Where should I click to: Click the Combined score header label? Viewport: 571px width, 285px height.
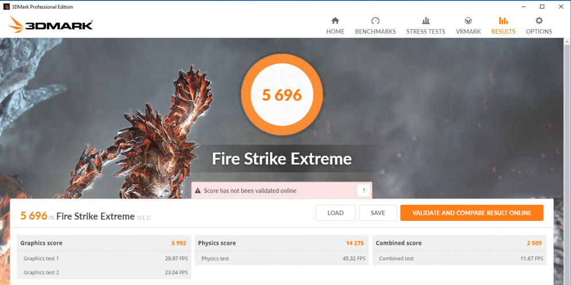point(398,243)
